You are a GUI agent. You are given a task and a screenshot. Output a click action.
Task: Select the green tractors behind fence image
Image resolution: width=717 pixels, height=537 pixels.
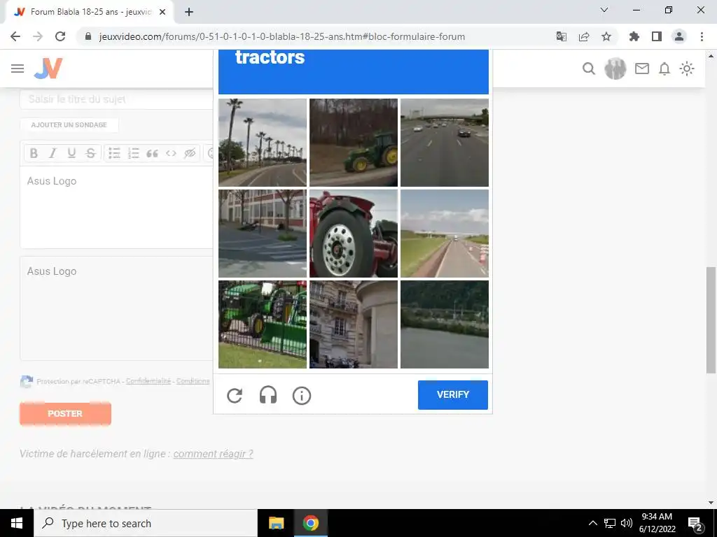tap(263, 324)
